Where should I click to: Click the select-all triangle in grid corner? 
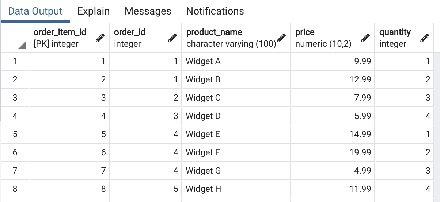(x=22, y=45)
